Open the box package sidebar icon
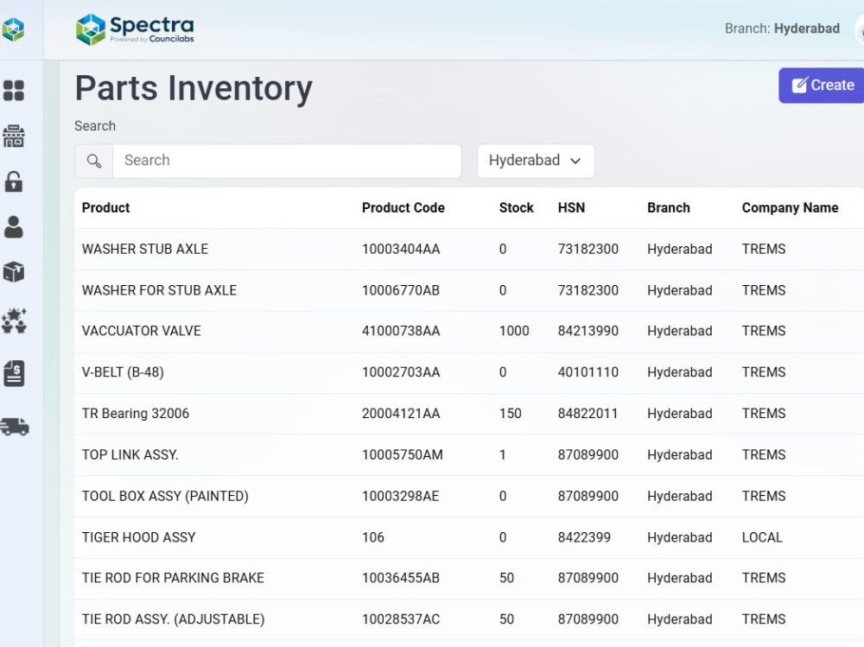Screen dimensions: 864x647 click(x=14, y=272)
